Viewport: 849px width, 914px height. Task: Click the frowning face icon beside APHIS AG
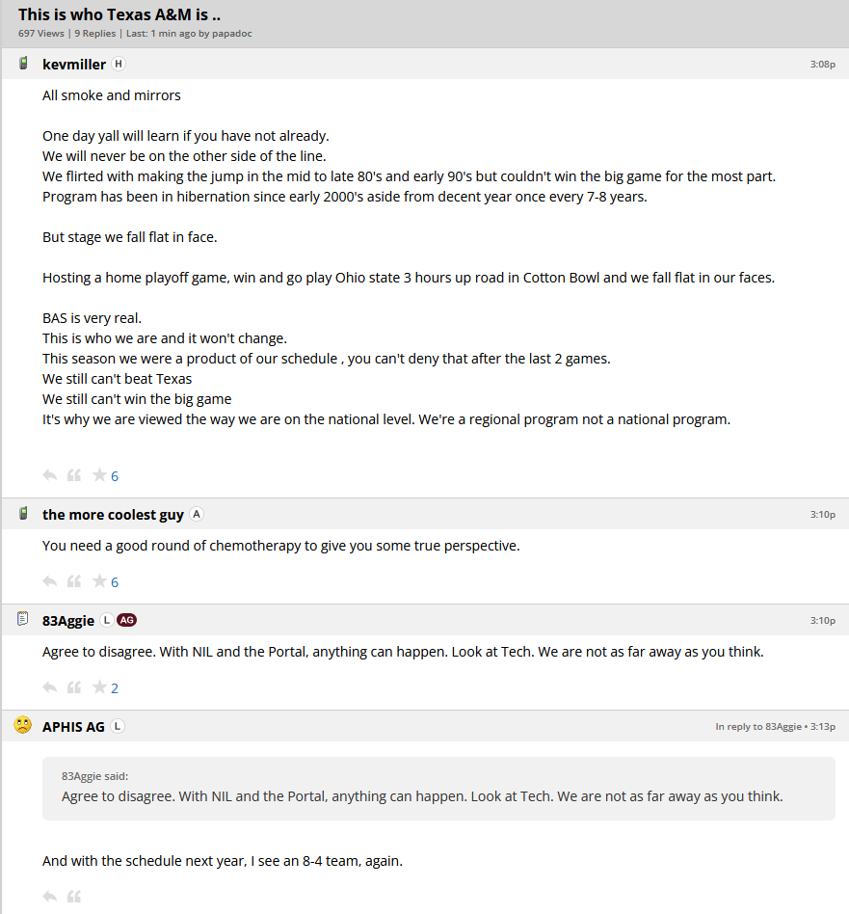pyautogui.click(x=23, y=725)
